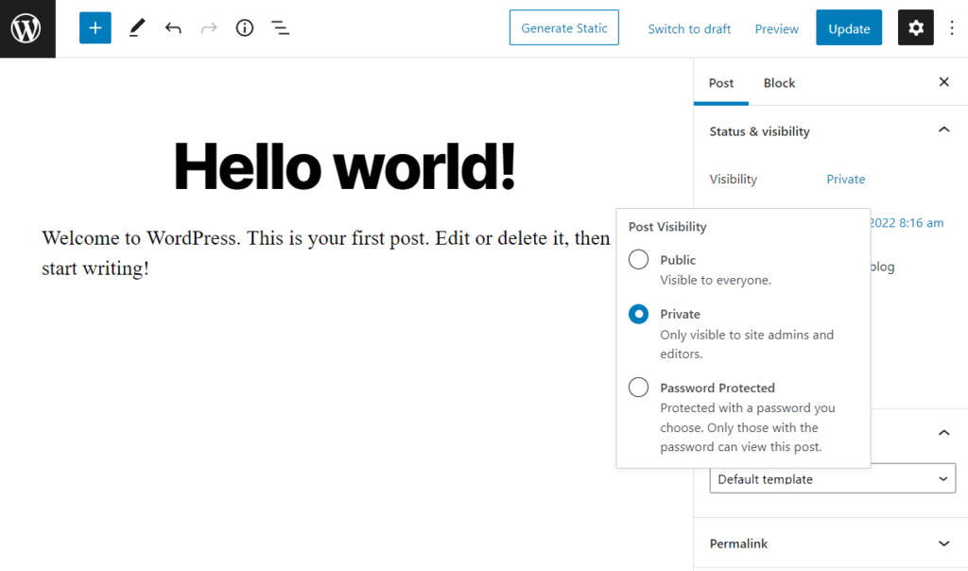Image resolution: width=968 pixels, height=571 pixels.
Task: Click the publish date link 8:16 am
Action: pos(907,223)
